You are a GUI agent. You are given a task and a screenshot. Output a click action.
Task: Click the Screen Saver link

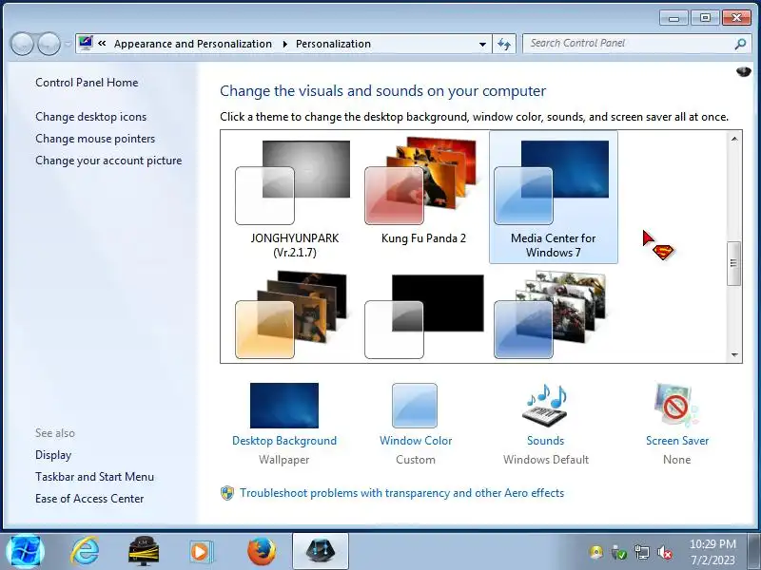pyautogui.click(x=677, y=441)
